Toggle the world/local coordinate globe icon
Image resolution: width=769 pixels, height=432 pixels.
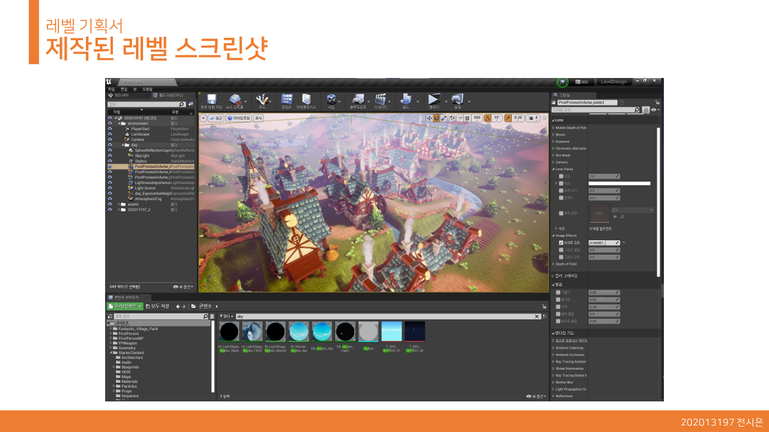[x=452, y=118]
